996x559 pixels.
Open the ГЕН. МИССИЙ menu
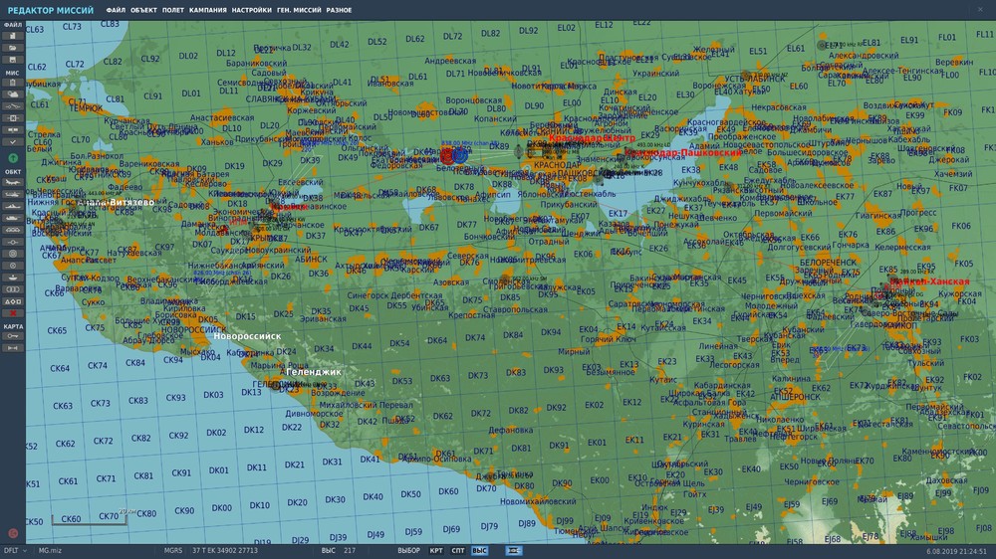click(299, 10)
